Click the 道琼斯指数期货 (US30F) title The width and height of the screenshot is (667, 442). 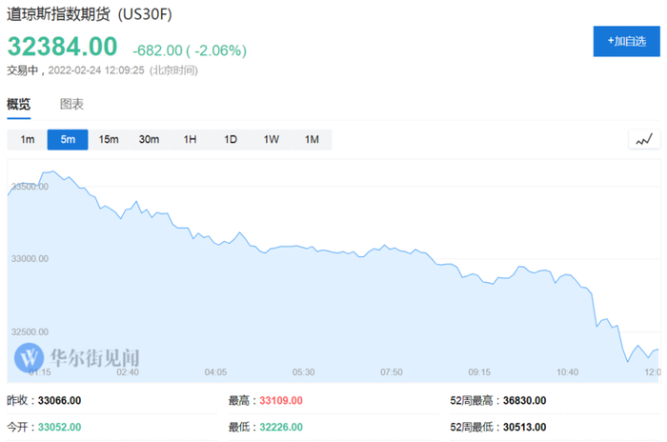click(x=96, y=16)
